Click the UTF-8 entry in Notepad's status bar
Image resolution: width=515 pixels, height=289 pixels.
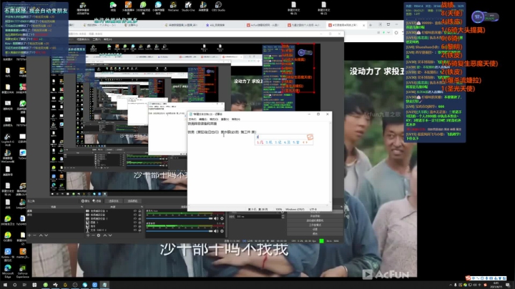click(313, 209)
